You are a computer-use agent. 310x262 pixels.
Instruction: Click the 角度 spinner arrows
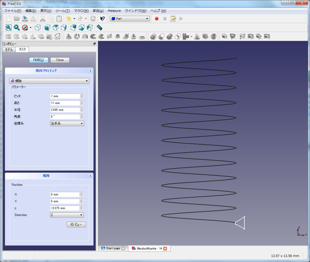click(x=82, y=117)
